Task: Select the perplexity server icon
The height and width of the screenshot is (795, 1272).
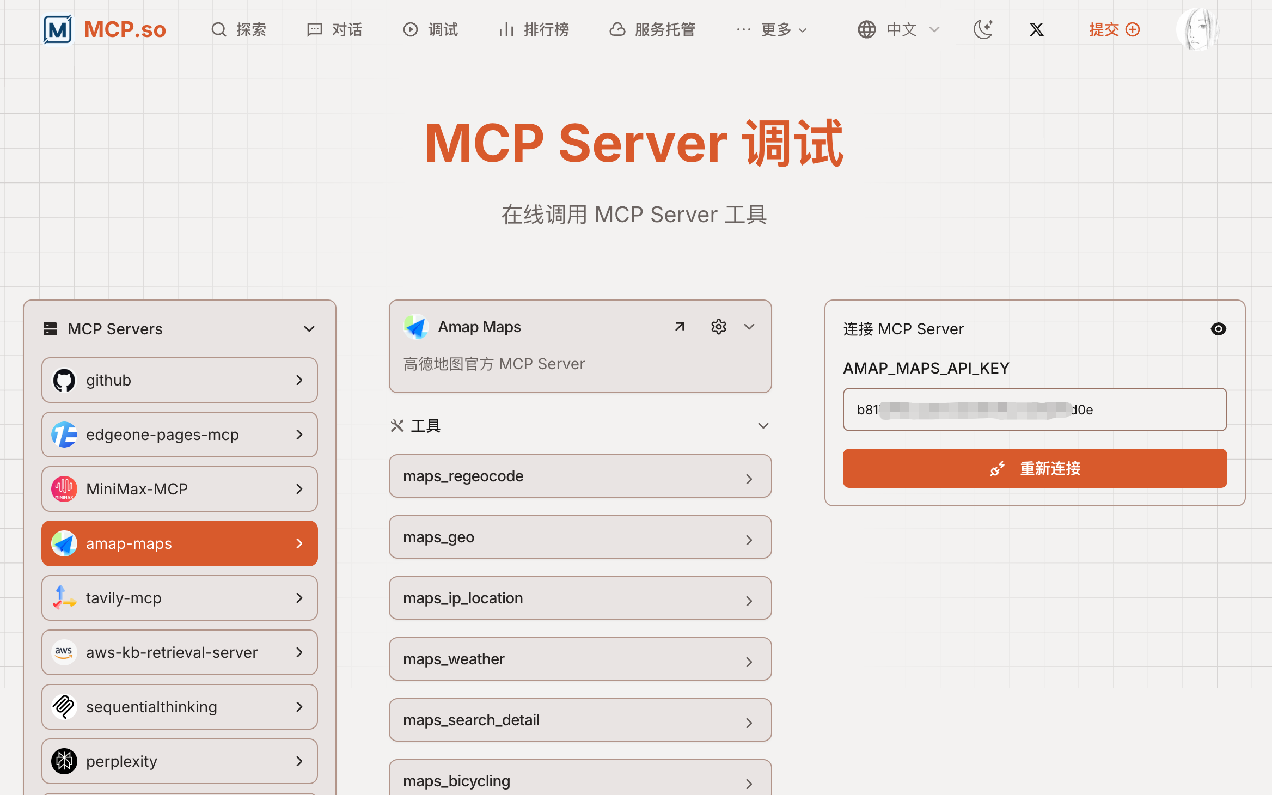Action: 64,761
